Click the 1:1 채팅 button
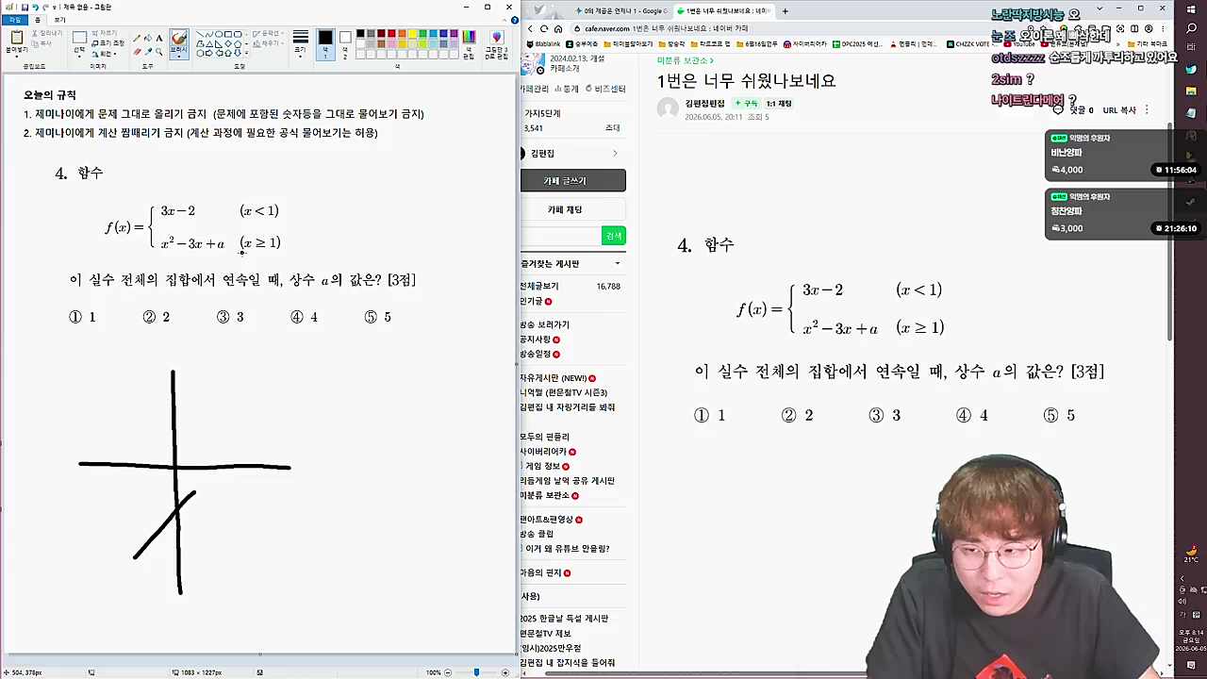1207x679 pixels. 778,103
